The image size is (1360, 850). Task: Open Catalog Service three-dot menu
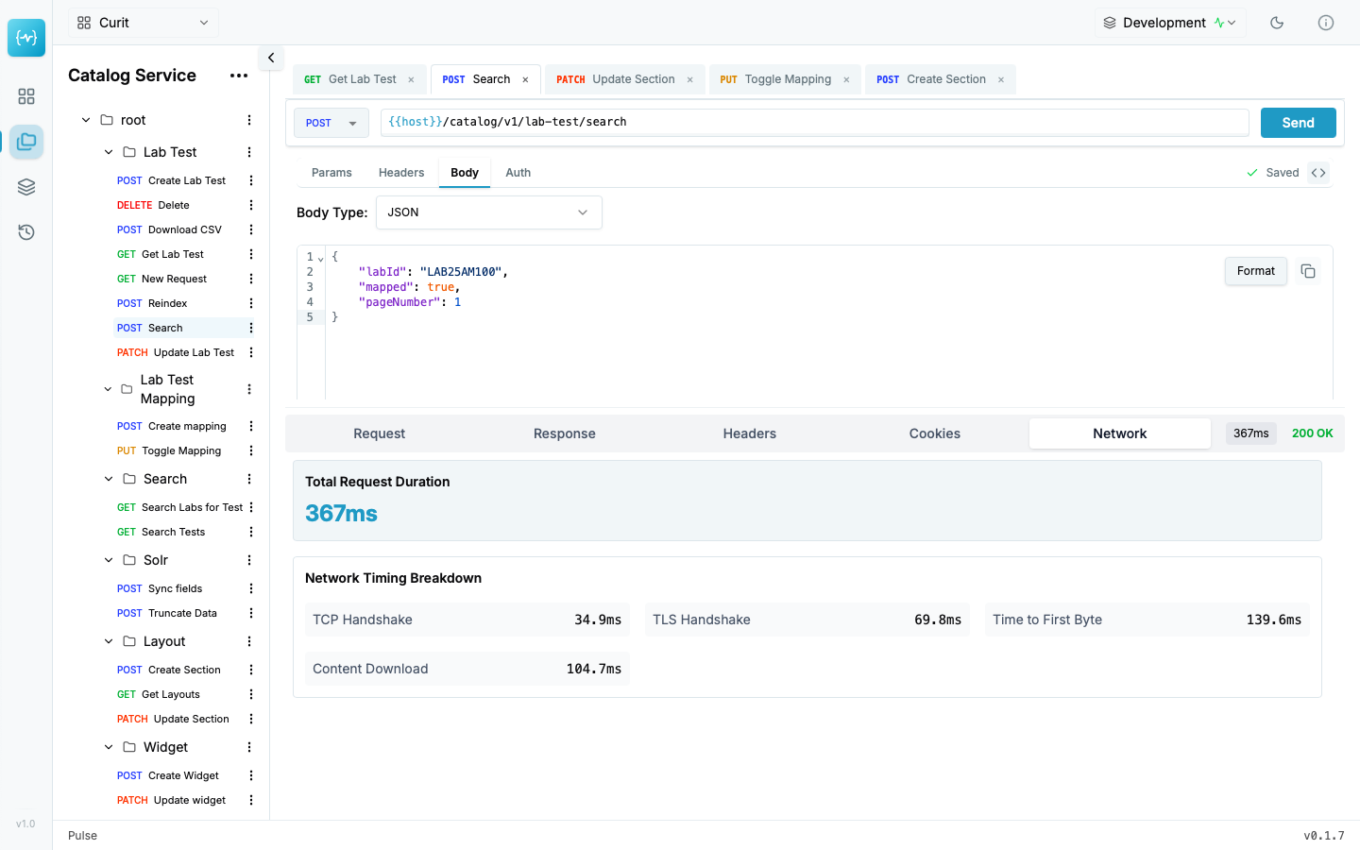(239, 76)
